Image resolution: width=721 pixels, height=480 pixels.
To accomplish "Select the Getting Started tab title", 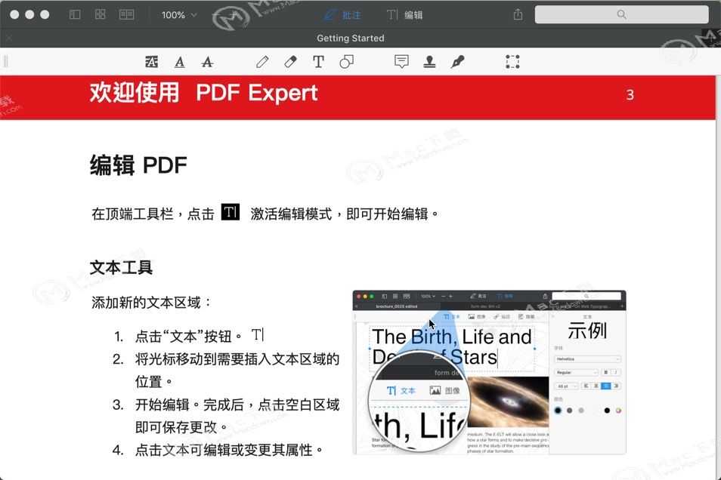I will tap(351, 38).
